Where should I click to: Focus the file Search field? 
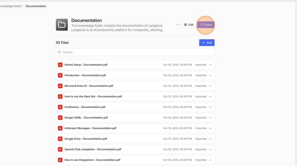135,52
